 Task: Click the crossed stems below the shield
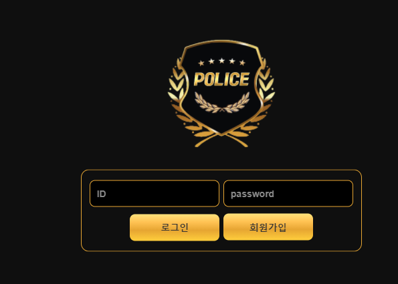tap(221, 140)
